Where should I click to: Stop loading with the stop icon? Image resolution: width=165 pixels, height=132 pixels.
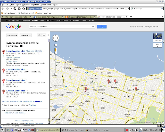[x=19, y=9]
